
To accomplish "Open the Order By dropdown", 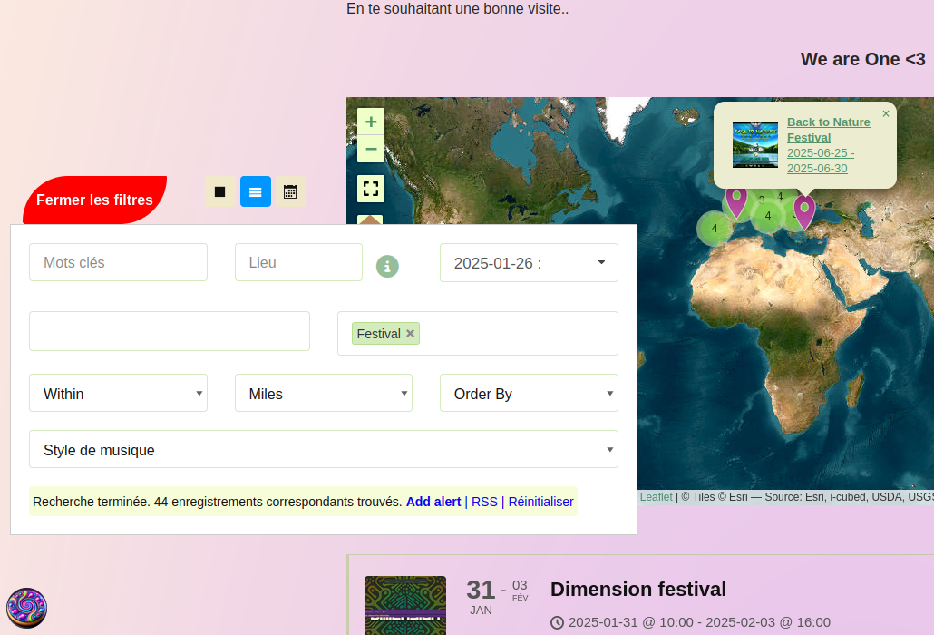I will (529, 393).
